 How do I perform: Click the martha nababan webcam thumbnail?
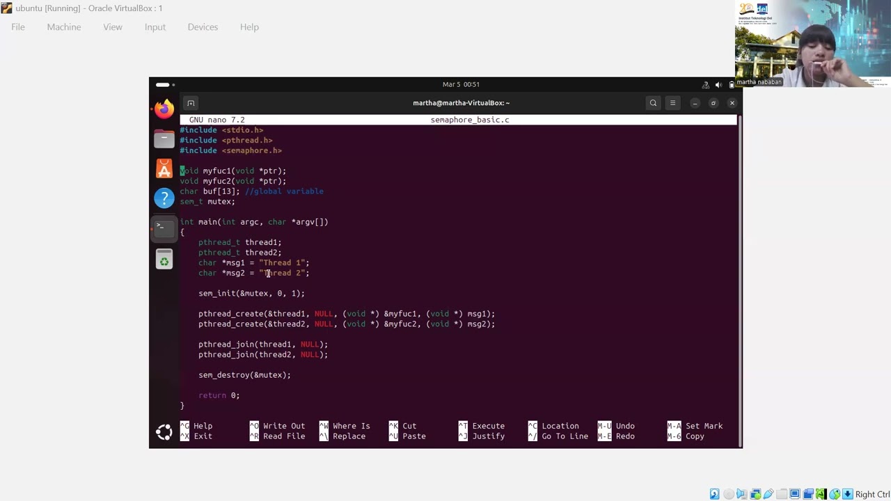[x=813, y=44]
